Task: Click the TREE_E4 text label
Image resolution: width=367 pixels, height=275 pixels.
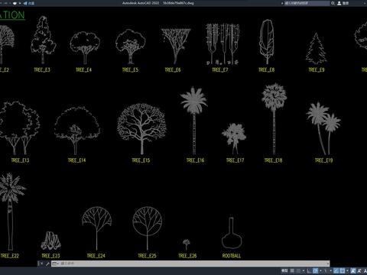Action: [83, 70]
